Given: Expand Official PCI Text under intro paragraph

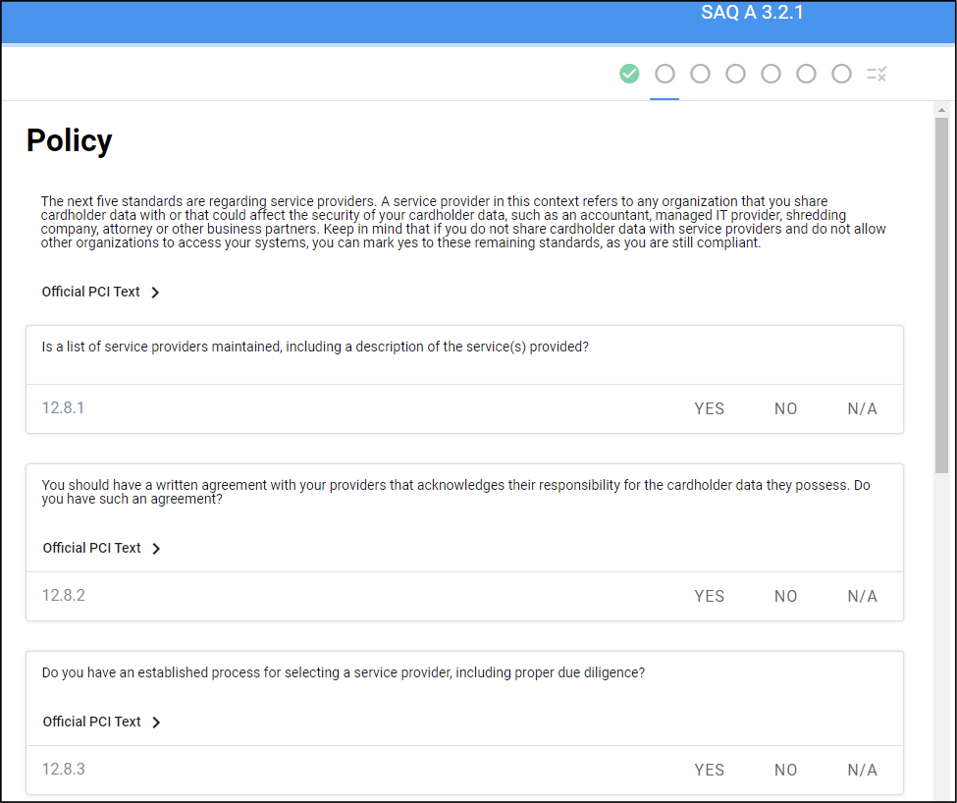Looking at the screenshot, I should pyautogui.click(x=100, y=292).
